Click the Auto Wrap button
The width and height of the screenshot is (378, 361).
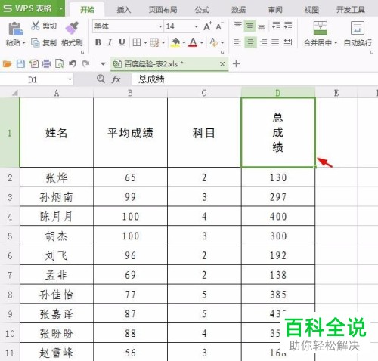tap(358, 34)
